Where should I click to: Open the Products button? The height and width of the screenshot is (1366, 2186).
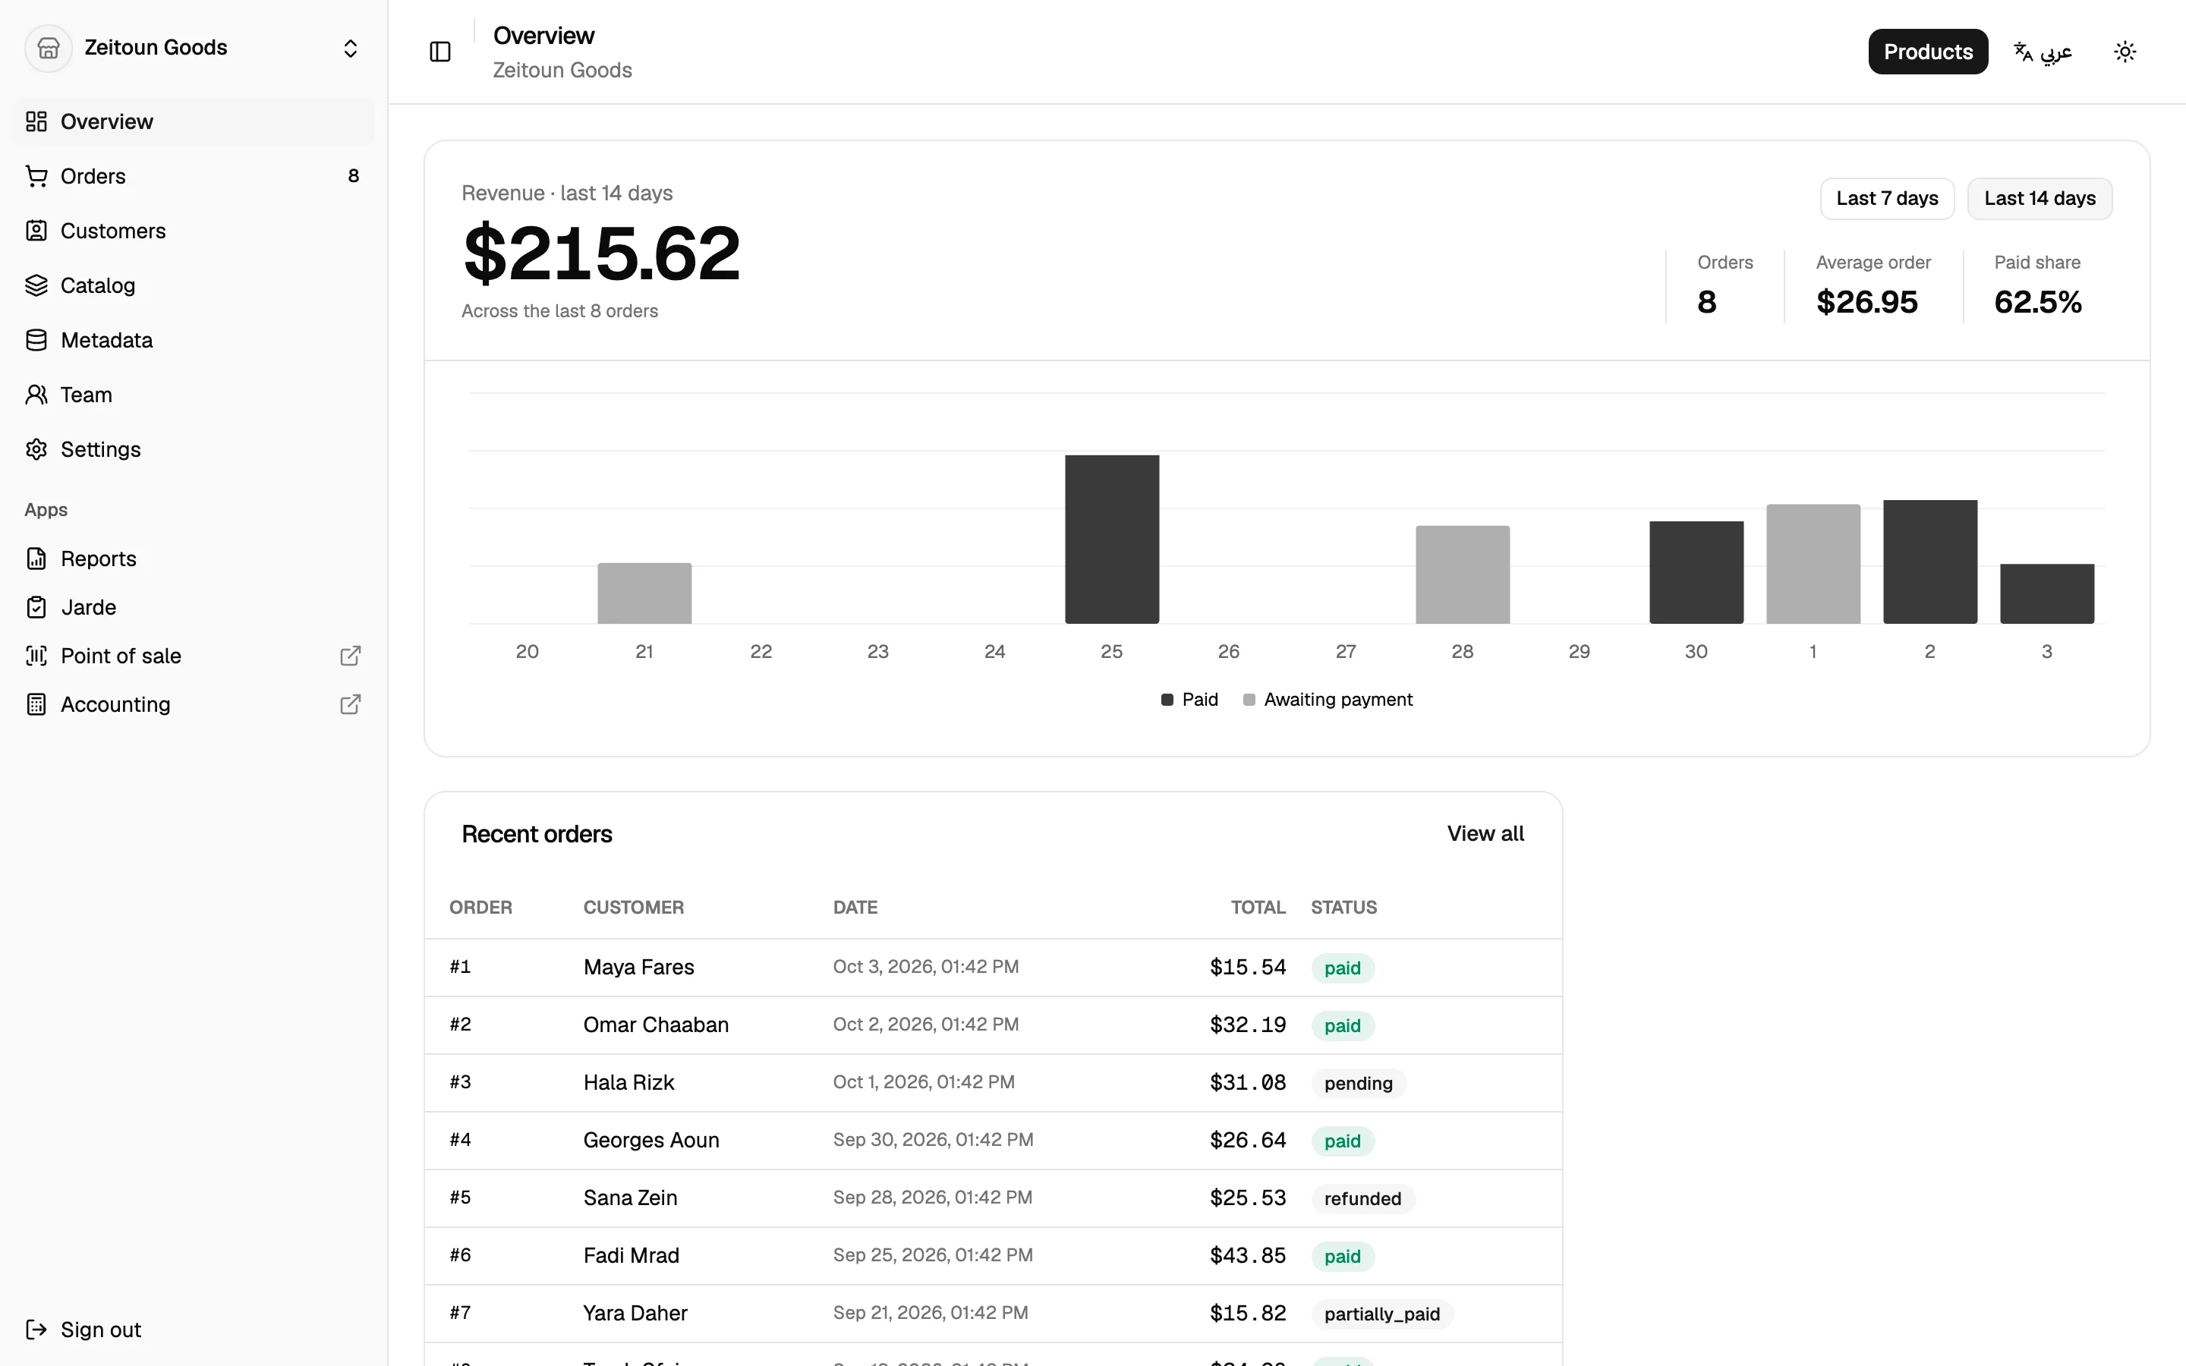pos(1928,52)
